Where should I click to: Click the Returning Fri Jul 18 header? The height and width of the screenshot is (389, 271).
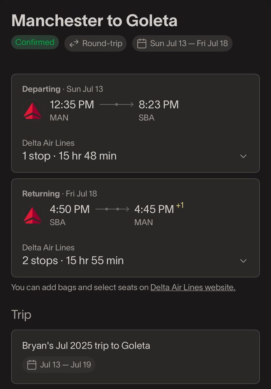click(60, 194)
